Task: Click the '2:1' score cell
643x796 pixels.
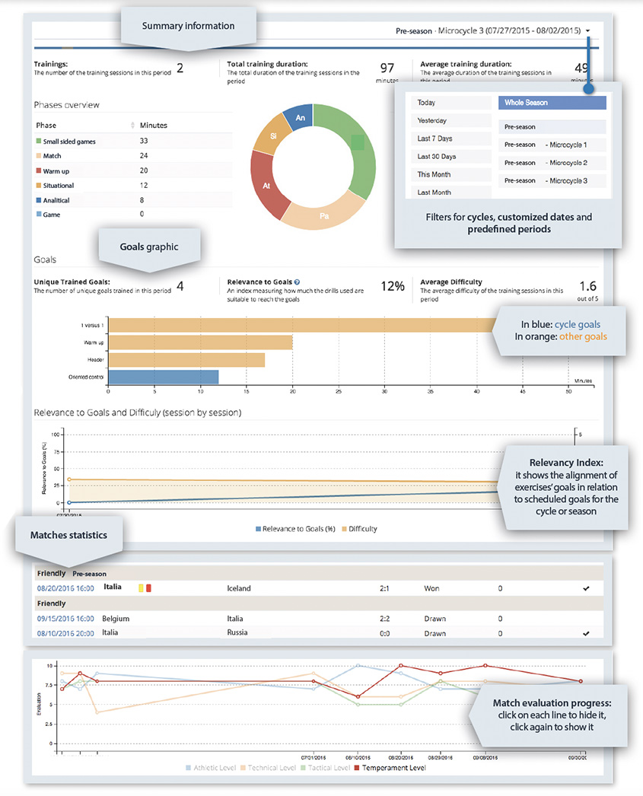Action: (x=384, y=588)
